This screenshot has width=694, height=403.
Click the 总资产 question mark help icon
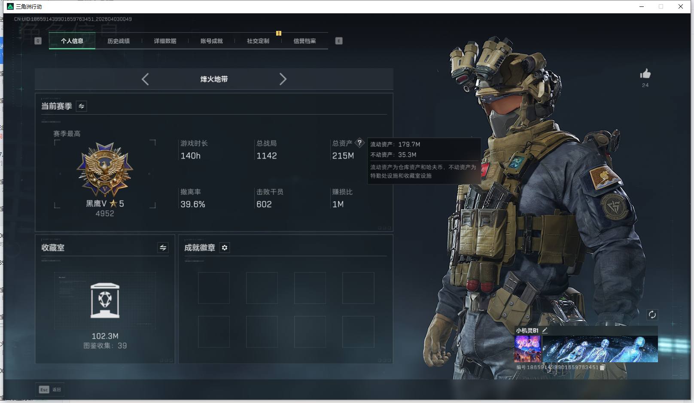pos(359,143)
